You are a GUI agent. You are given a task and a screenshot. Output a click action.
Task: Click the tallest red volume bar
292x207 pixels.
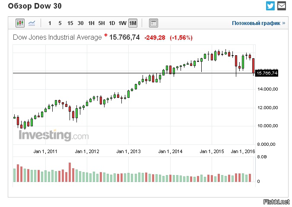[x=70, y=172]
